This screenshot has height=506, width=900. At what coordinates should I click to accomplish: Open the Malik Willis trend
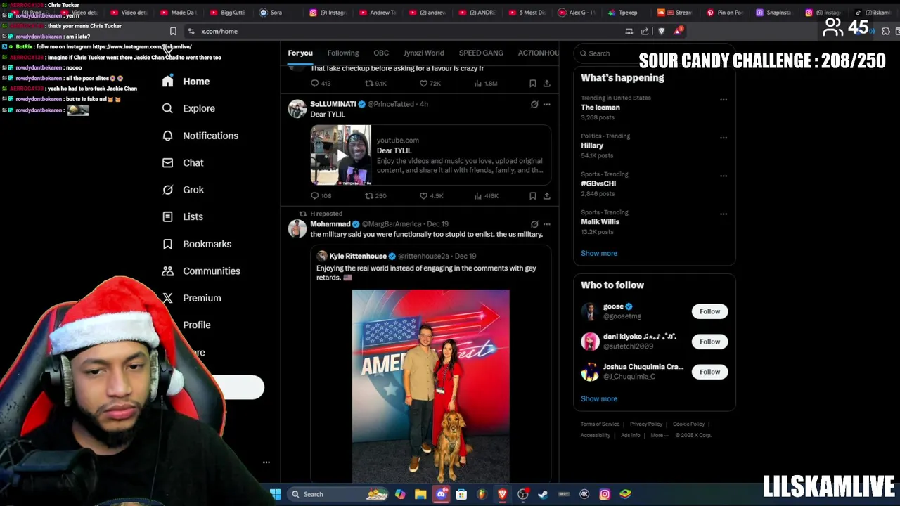(600, 221)
